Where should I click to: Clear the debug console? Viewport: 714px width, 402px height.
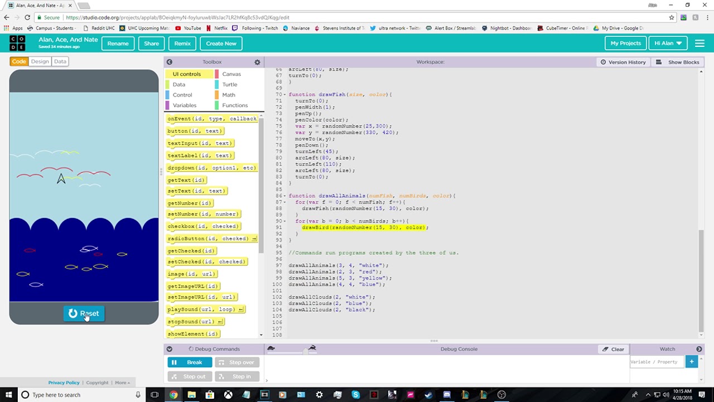coord(613,350)
